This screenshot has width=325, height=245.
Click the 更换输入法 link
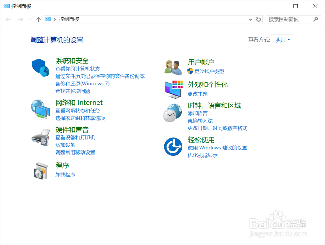(200, 121)
